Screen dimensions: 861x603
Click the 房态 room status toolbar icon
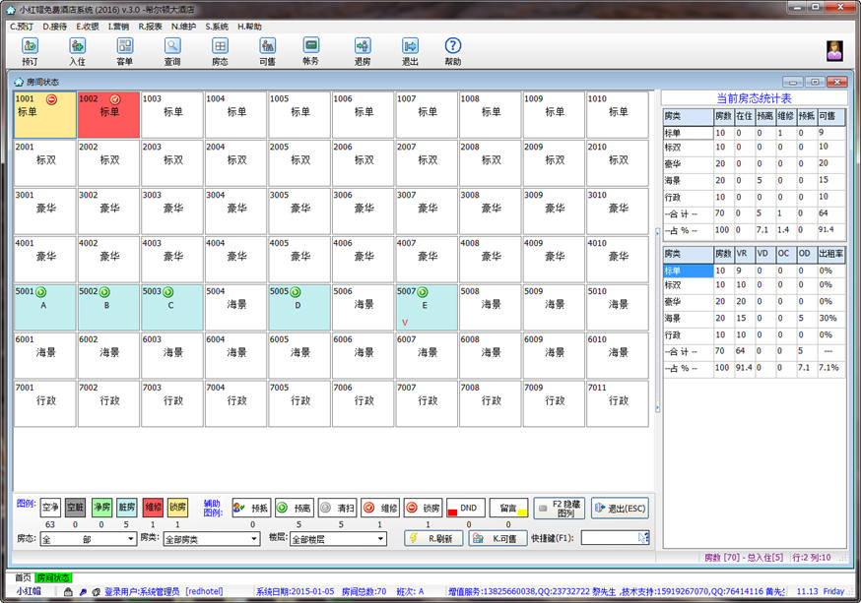point(220,50)
